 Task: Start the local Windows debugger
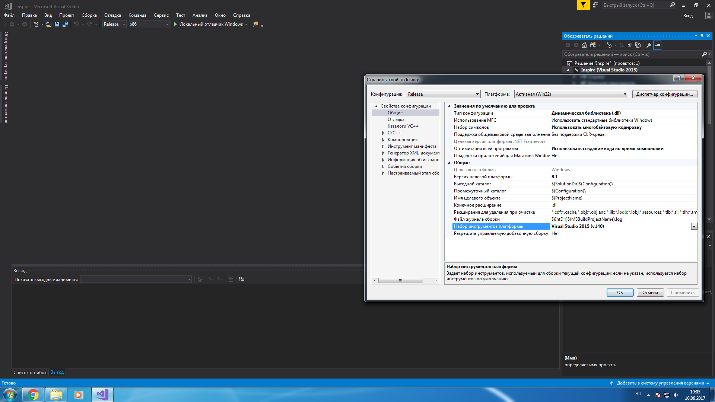click(208, 24)
